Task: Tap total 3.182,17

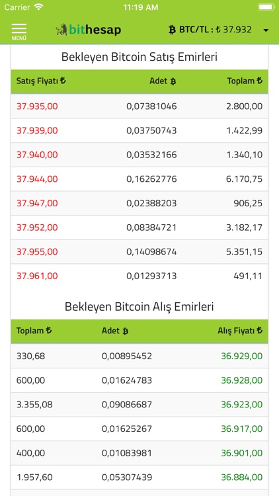Action: (x=244, y=227)
